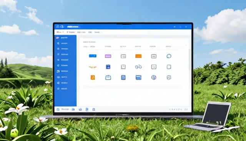Click the blue rounded-square outline icon
This screenshot has height=141, width=246.
[x=169, y=67]
